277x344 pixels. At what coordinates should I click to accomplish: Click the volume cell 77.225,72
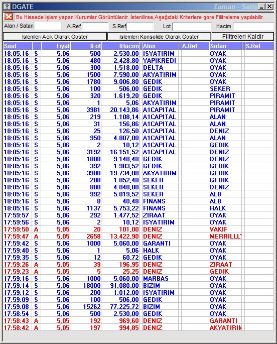(x=124, y=306)
